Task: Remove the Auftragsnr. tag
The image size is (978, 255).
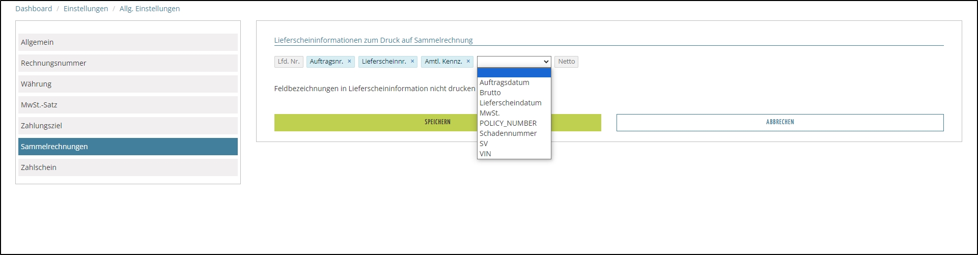Action: [349, 62]
